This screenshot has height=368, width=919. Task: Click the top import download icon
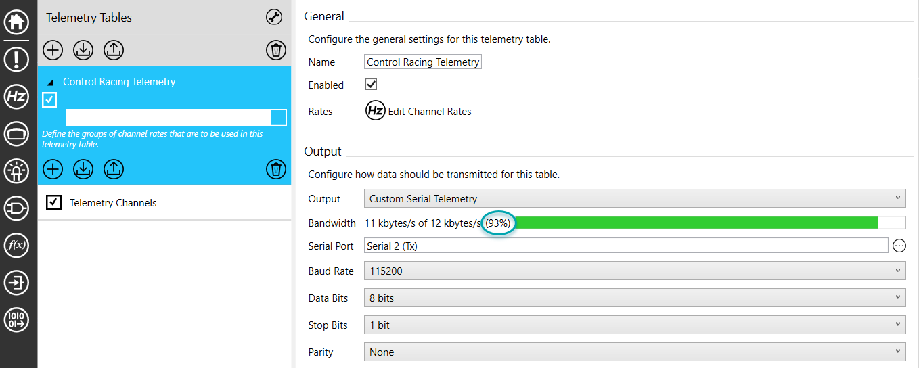click(83, 50)
